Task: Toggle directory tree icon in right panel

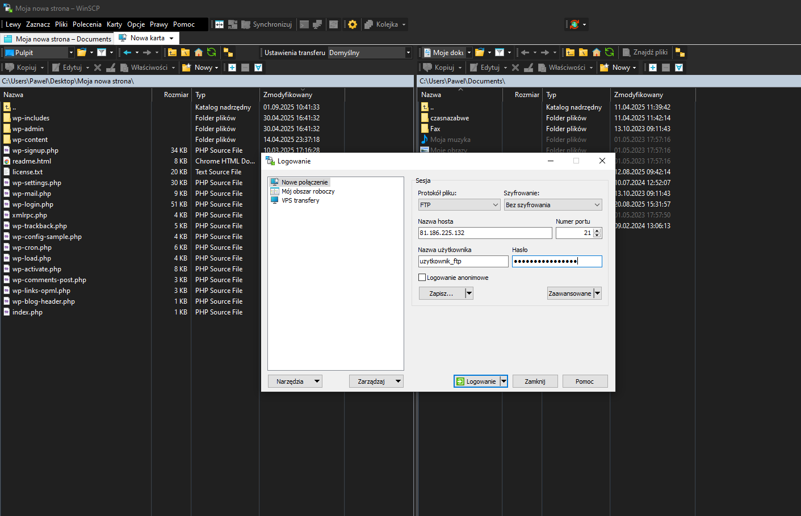Action: click(680, 52)
